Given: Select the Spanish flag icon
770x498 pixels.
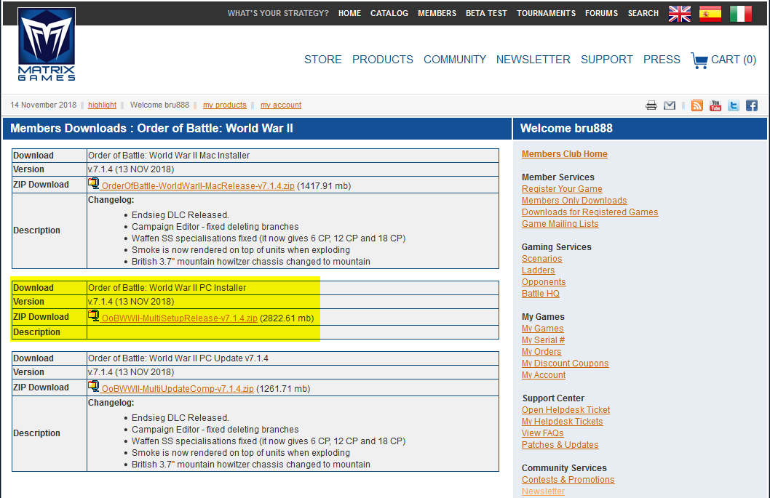Looking at the screenshot, I should [x=710, y=13].
